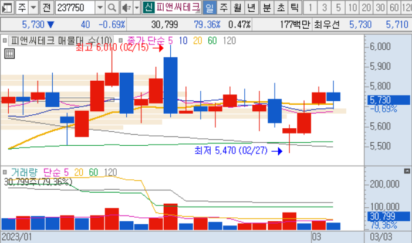Select the interval 60 toolbar button
Image resolution: width=412 pixels, height=243 pixels.
coord(394,8)
